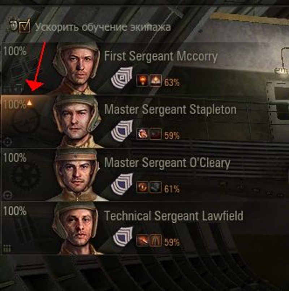Click Lawfield's second skill icon

pyautogui.click(x=155, y=240)
